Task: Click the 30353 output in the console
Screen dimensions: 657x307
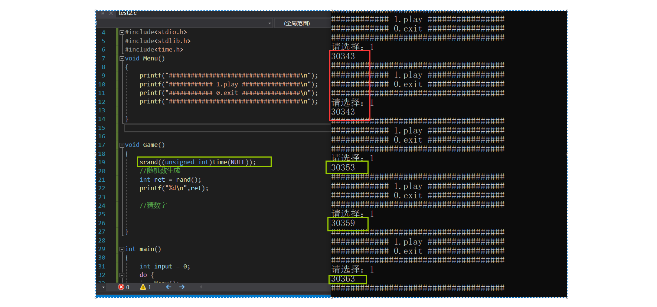Action: point(343,168)
